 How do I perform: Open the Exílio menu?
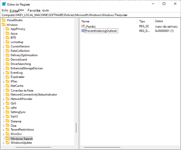5,10
